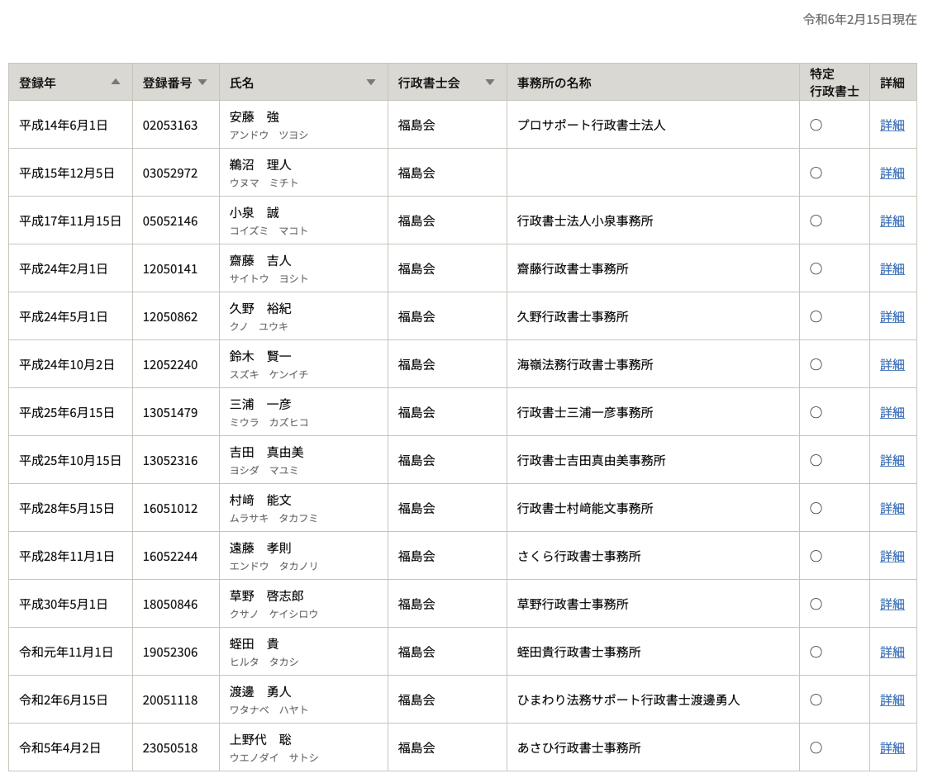Sort by 登録年 using the up arrow
Image resolution: width=928 pixels, height=783 pixels.
(116, 82)
